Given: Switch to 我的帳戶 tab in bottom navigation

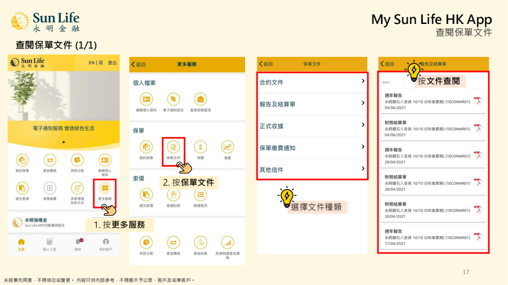Looking at the screenshot, I should (106, 245).
